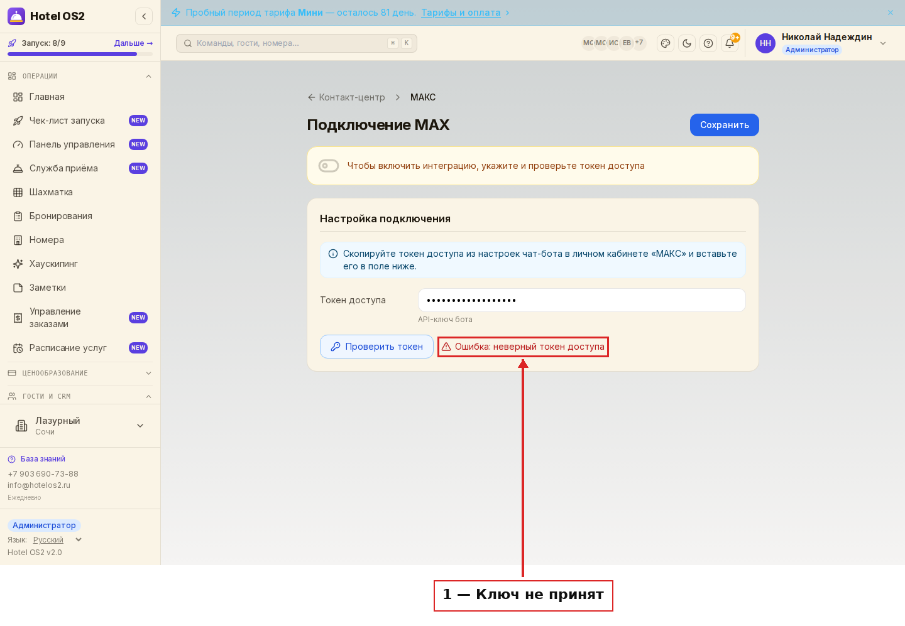
Task: Open the user account menu chevron
Action: click(883, 43)
